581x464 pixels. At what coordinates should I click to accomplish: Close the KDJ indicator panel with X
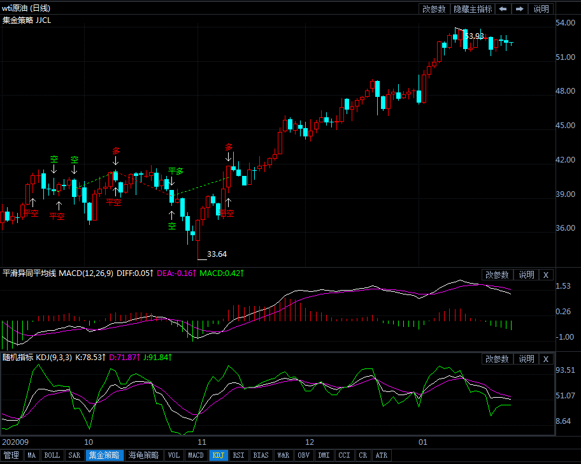[545, 359]
